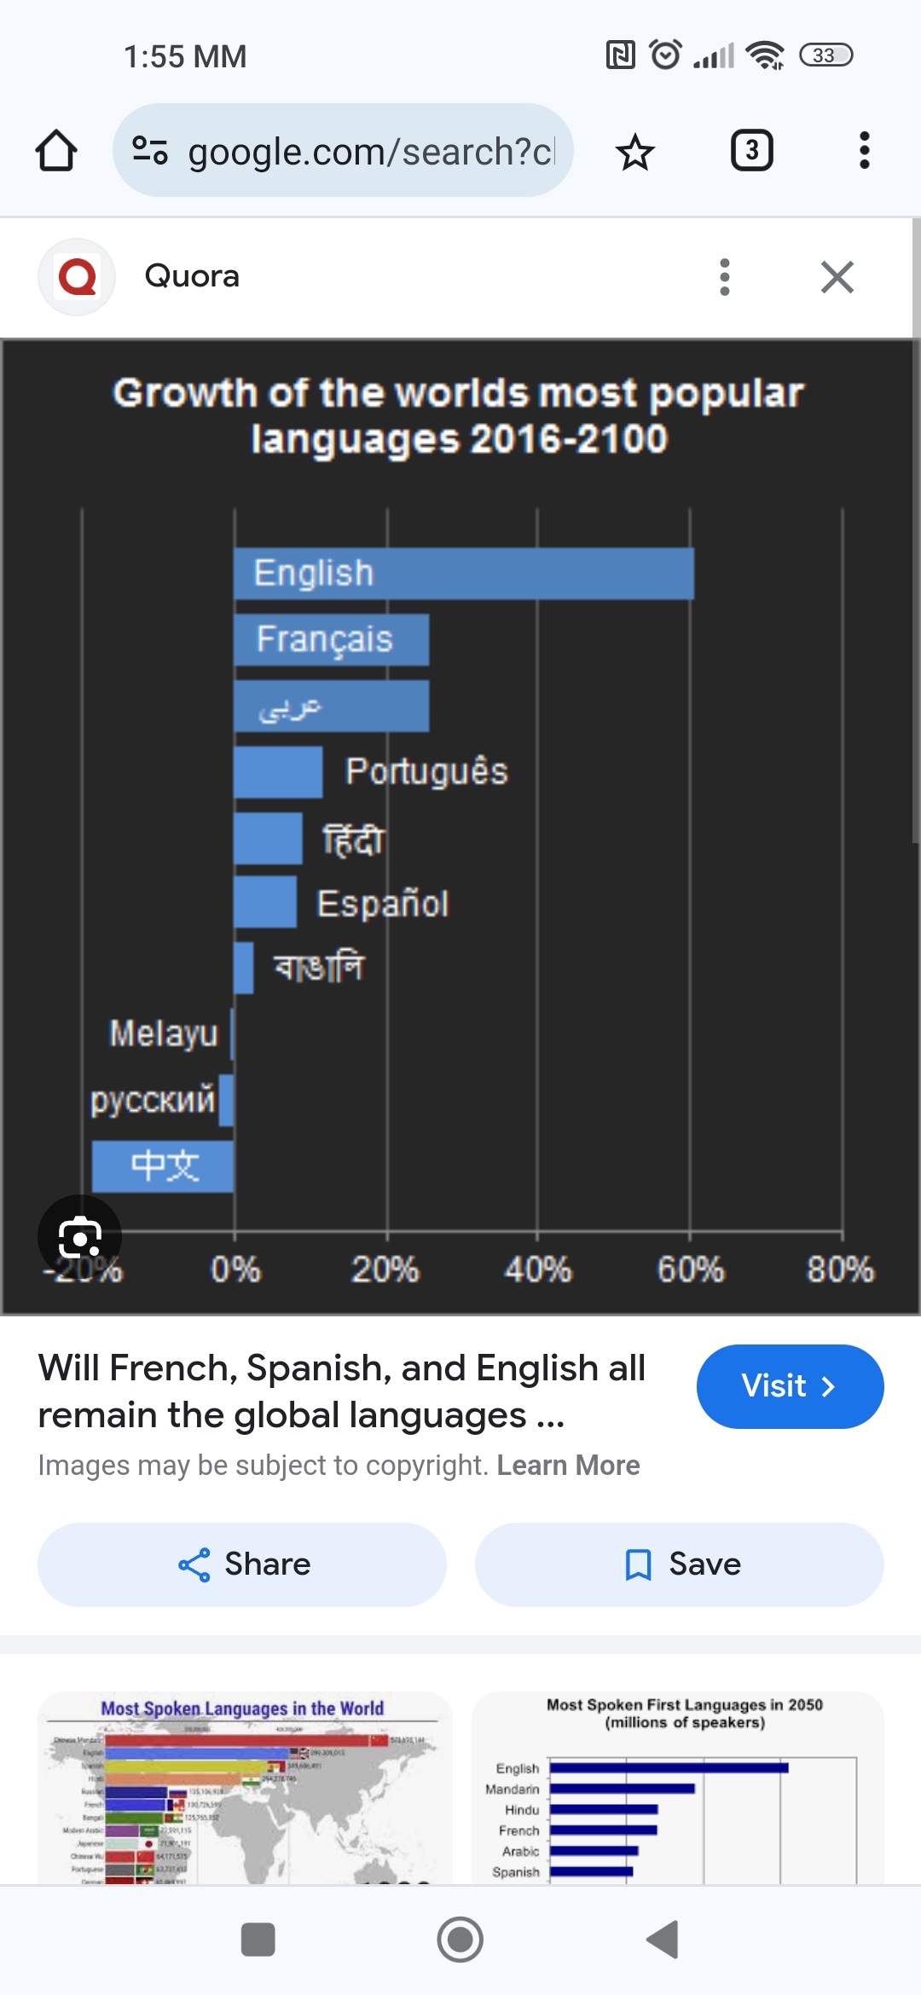Share this image result

[x=242, y=1564]
